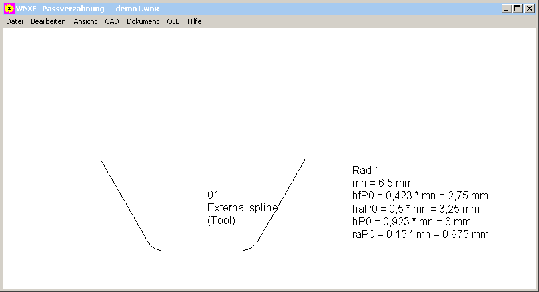
Task: Open the Bearbeiten menu
Action: click(x=48, y=21)
